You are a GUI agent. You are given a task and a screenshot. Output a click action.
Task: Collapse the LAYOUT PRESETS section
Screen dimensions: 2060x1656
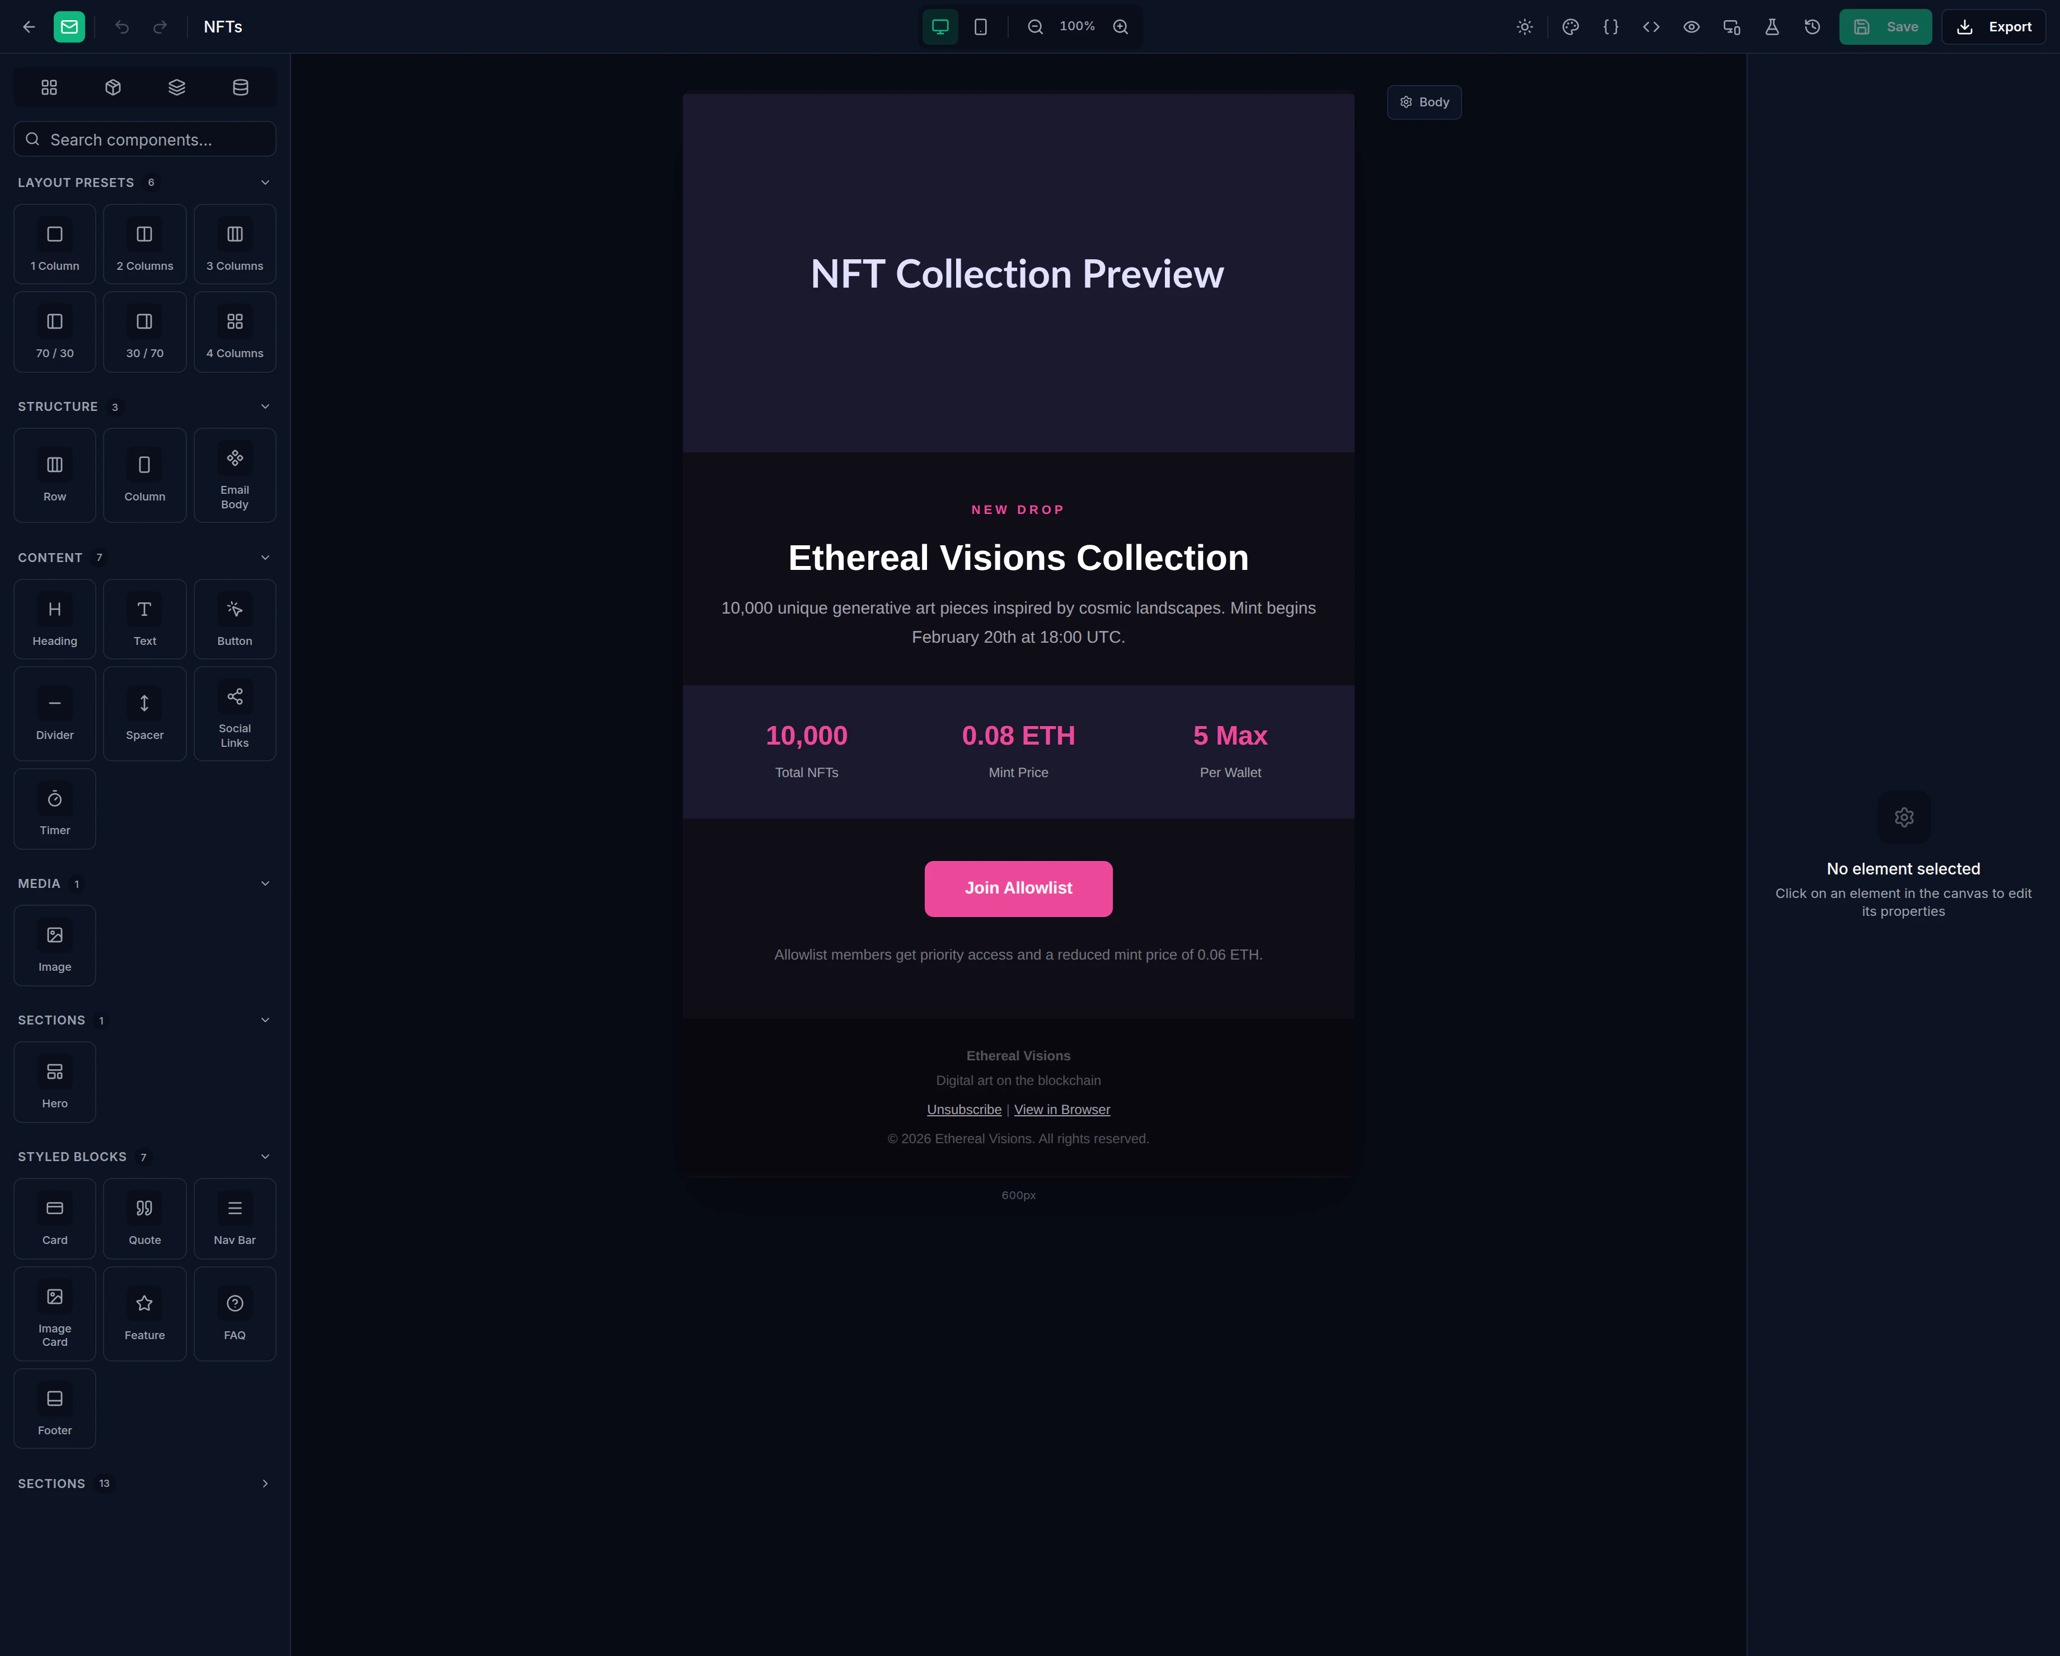[265, 181]
